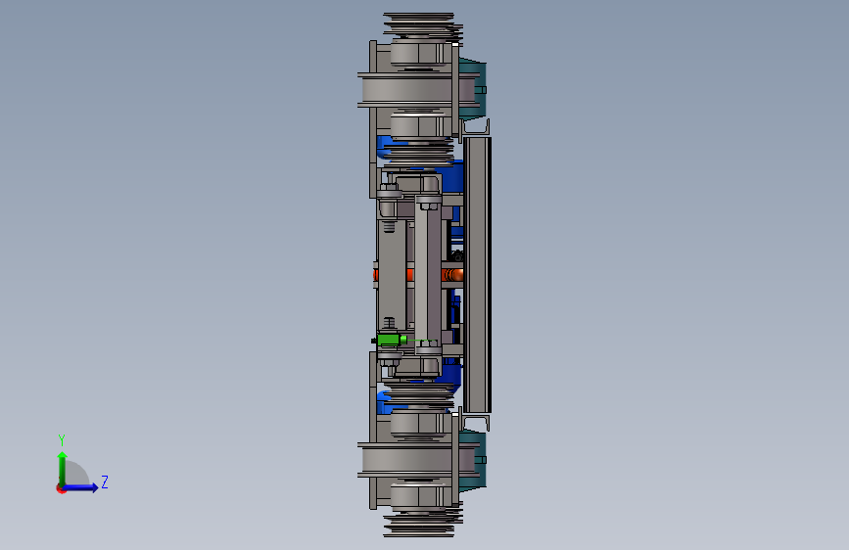Click the red X axis origin ball of the triad

(x=61, y=488)
